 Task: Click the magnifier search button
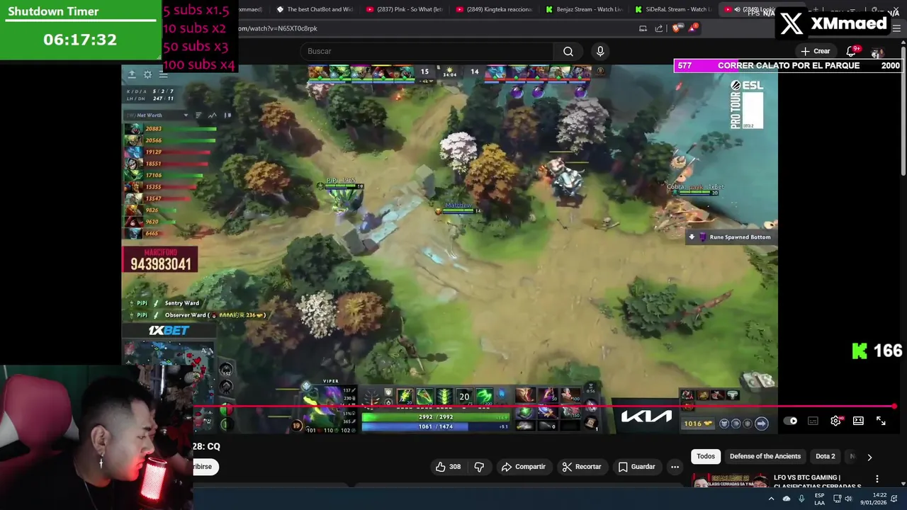coord(568,51)
